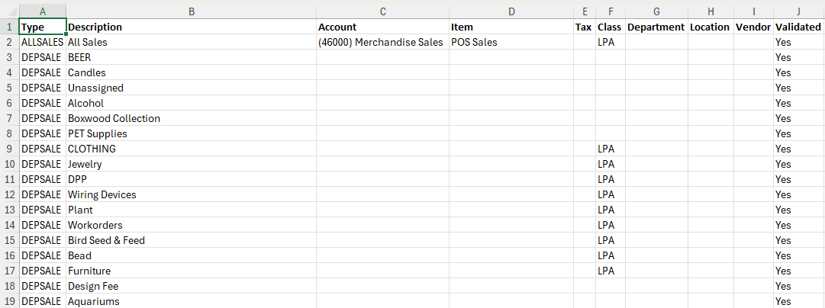This screenshot has width=825, height=308.
Task: Select the Bird Seed & Feed cell
Action: (x=191, y=240)
